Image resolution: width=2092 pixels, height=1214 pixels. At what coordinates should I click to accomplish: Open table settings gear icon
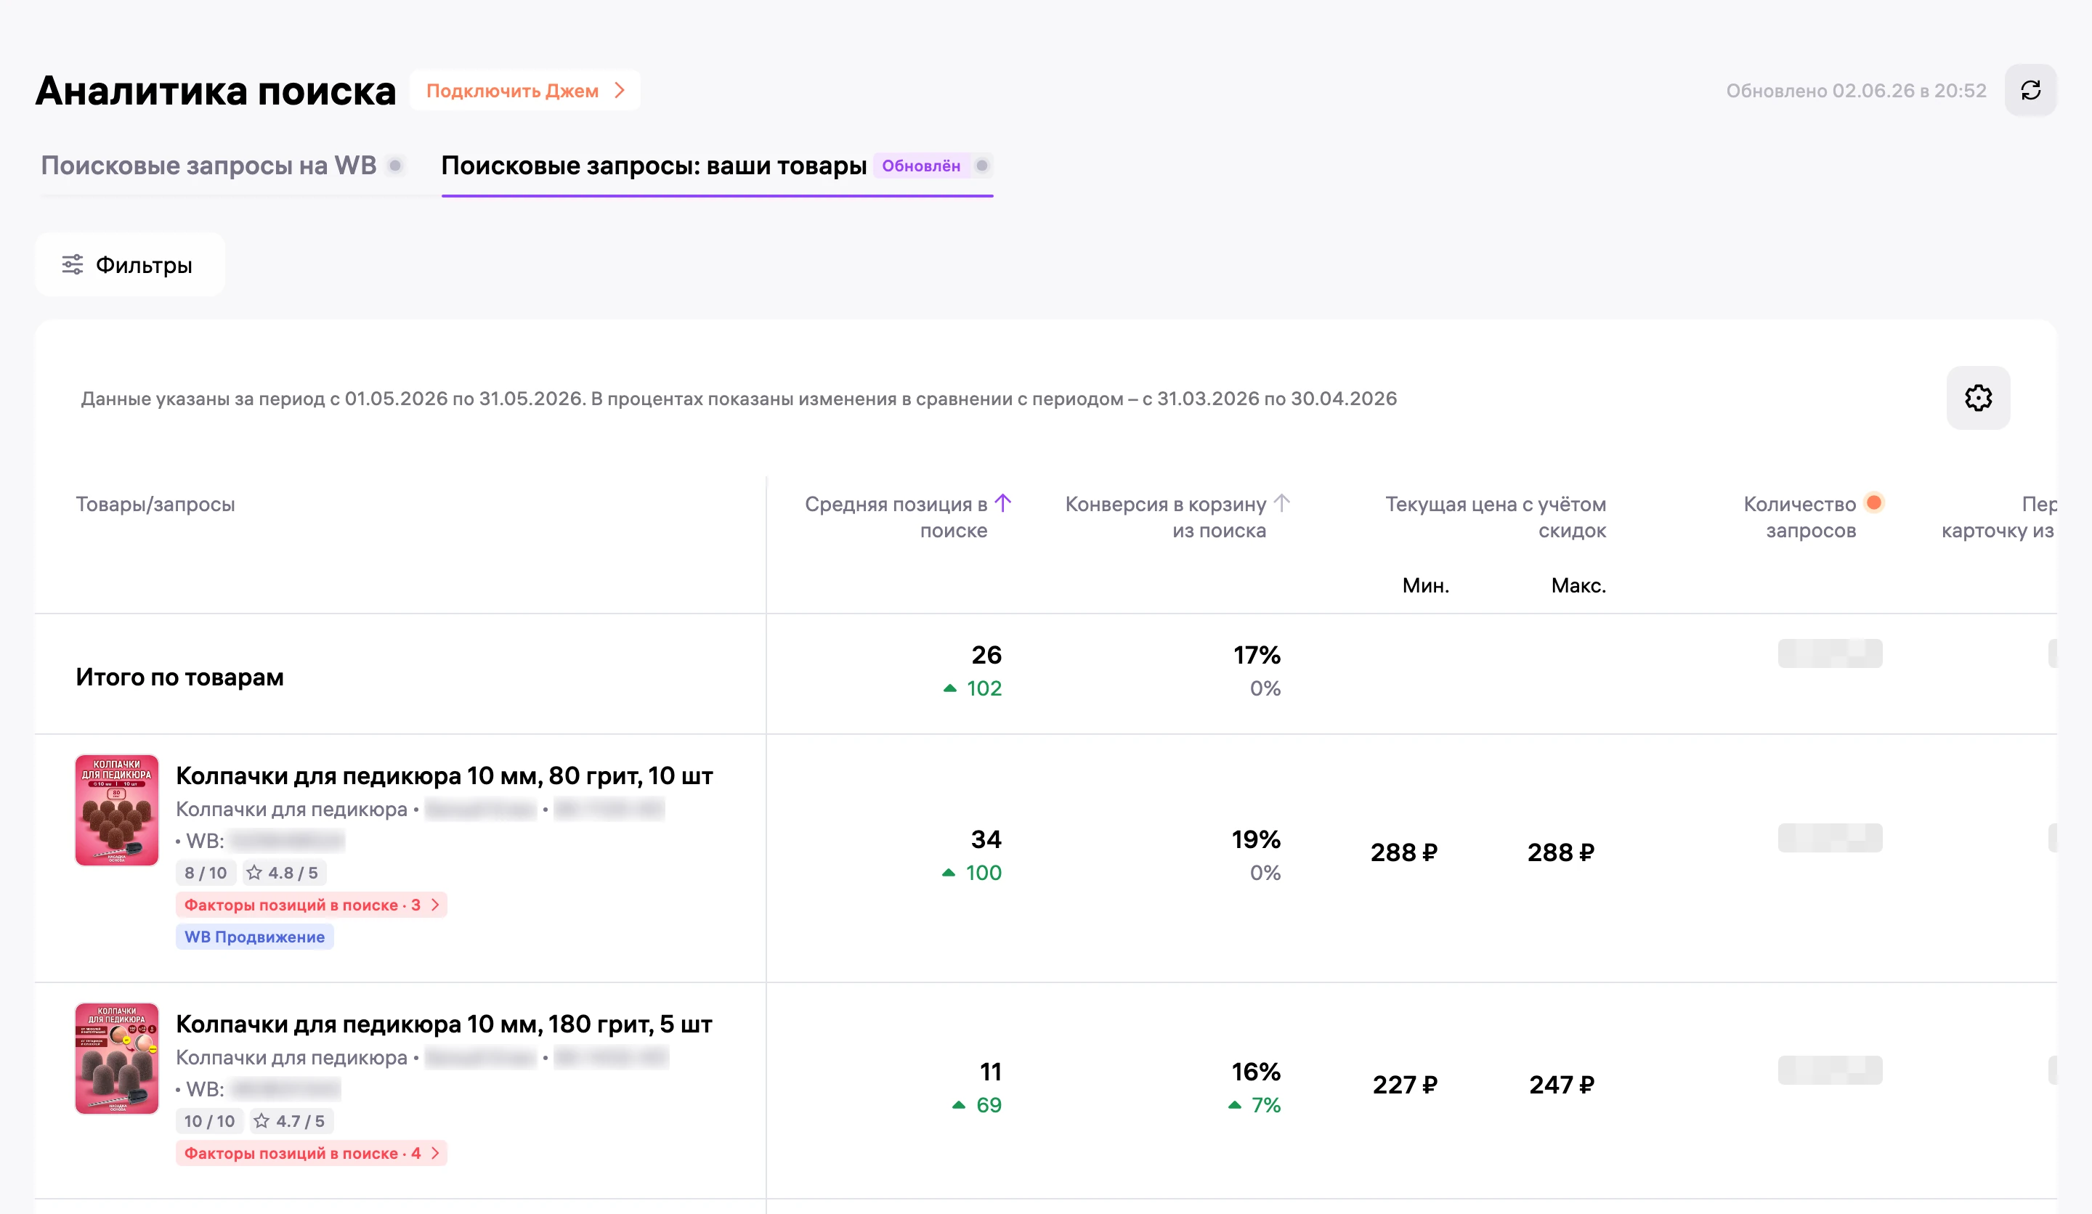tap(1978, 397)
